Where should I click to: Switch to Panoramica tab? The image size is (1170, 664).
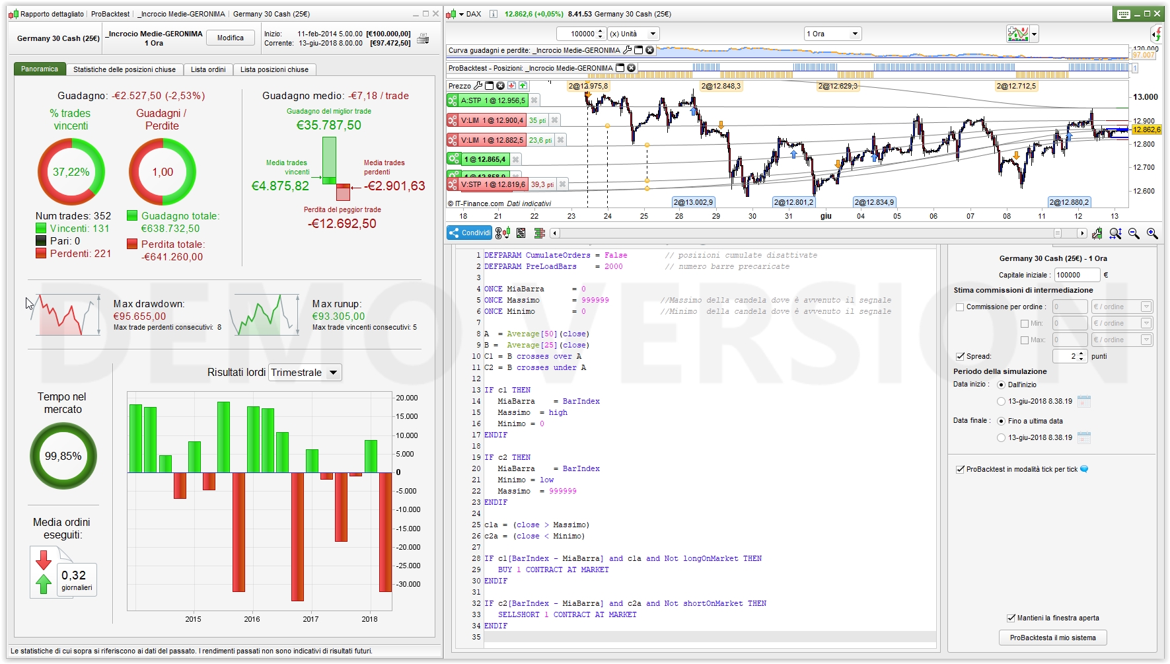click(x=40, y=69)
